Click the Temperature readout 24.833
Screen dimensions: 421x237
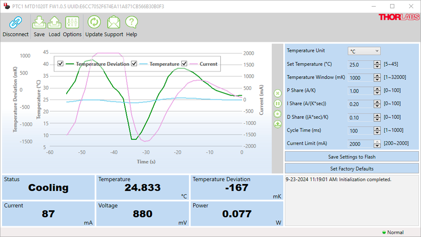[143, 188]
